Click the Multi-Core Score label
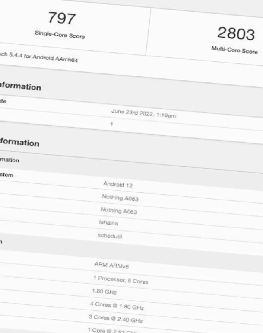The image size is (263, 333). click(235, 50)
